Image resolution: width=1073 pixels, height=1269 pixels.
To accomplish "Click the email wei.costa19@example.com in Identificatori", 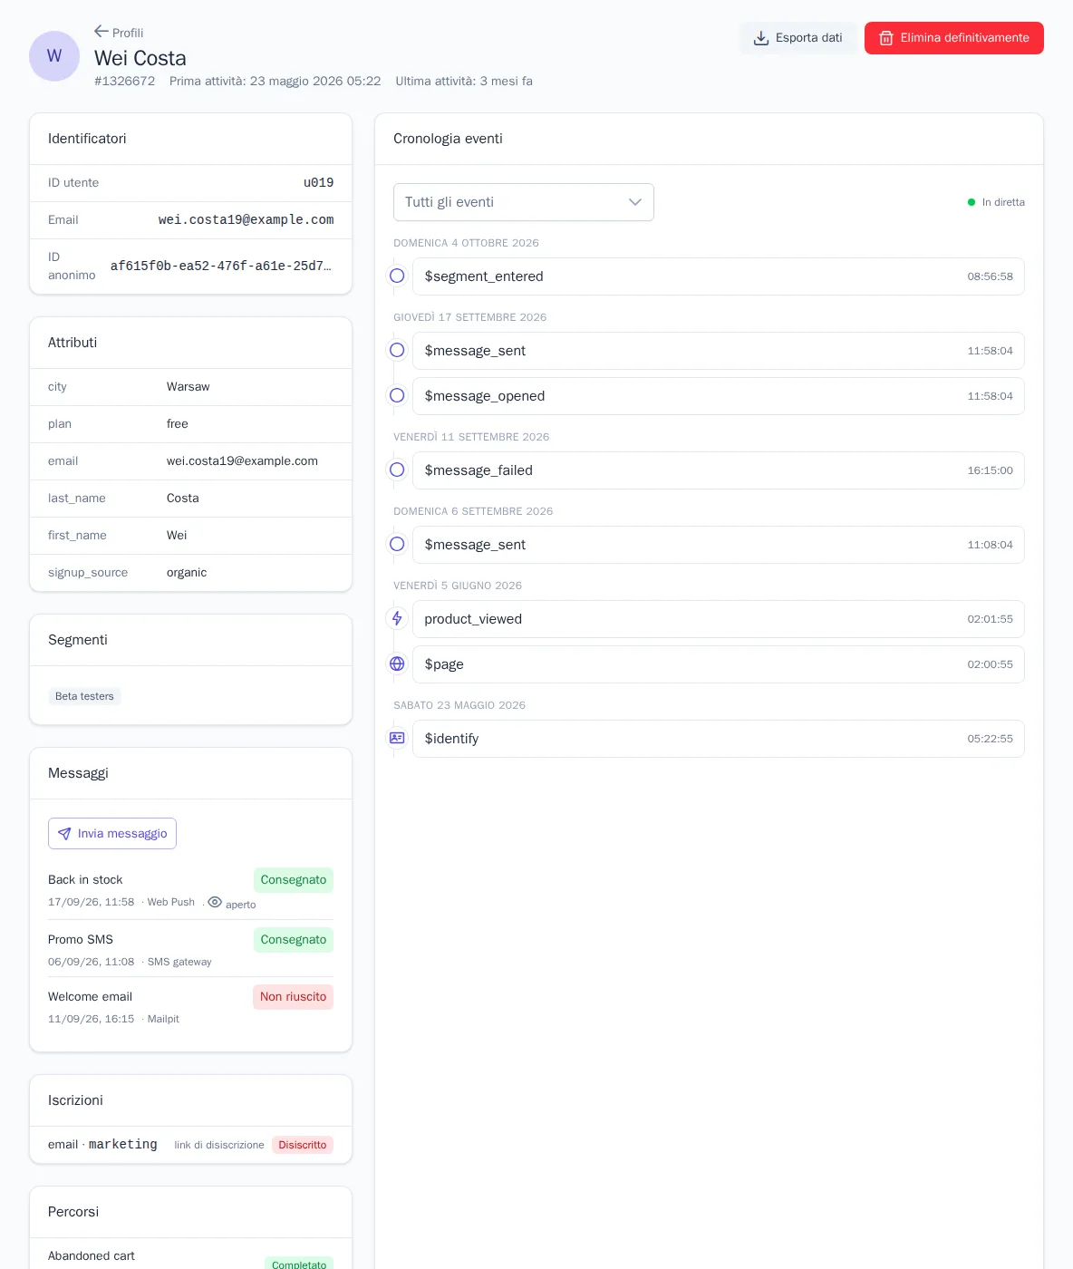I will pos(246,220).
